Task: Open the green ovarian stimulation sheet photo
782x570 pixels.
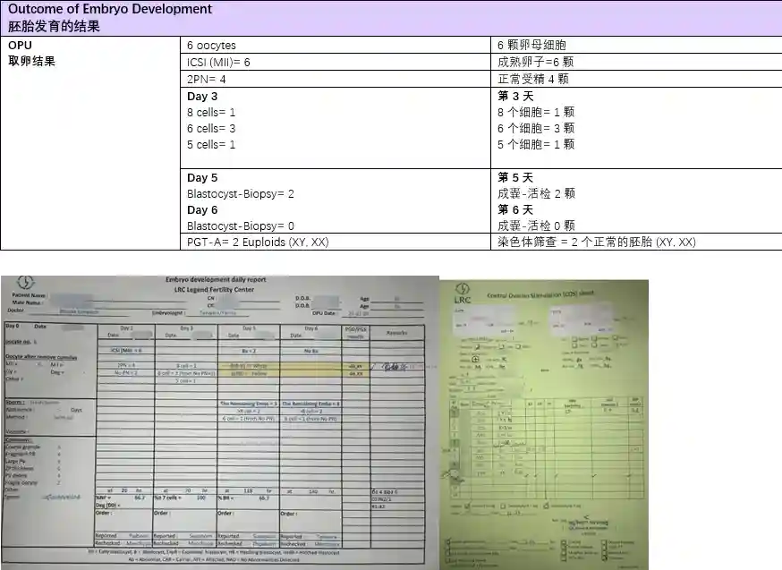Action: (x=544, y=422)
